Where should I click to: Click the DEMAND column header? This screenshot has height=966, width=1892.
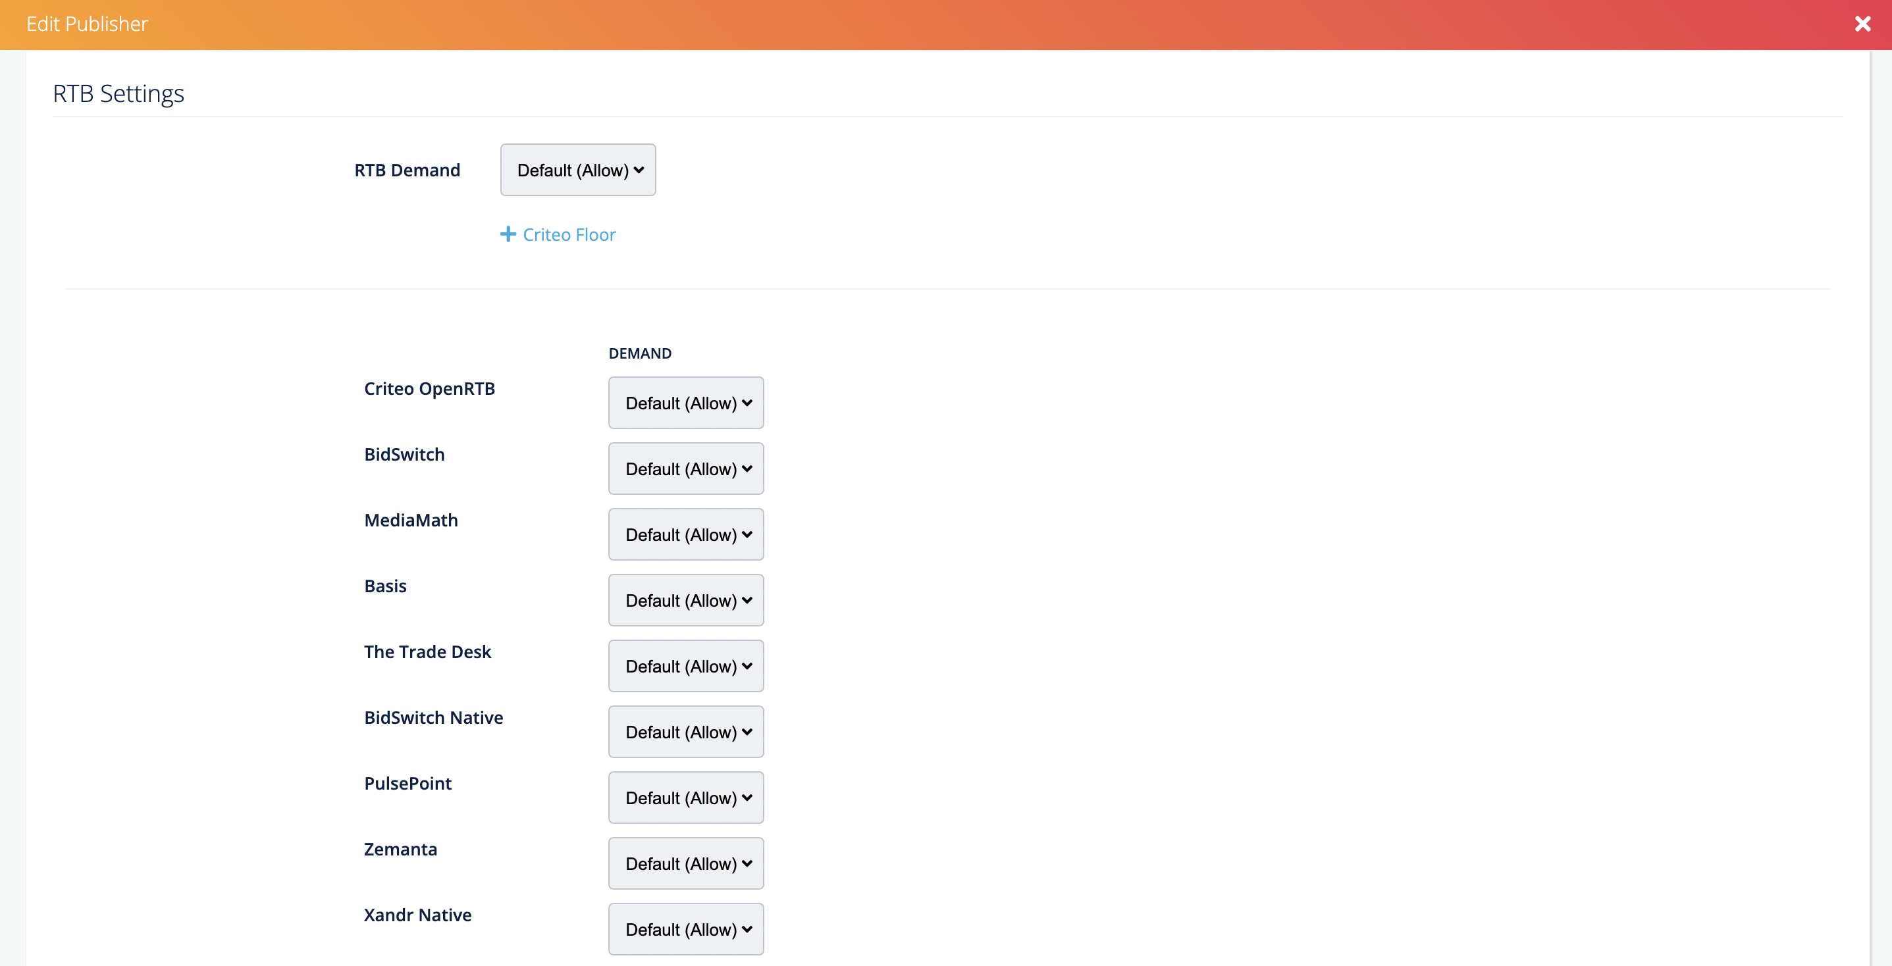click(640, 353)
